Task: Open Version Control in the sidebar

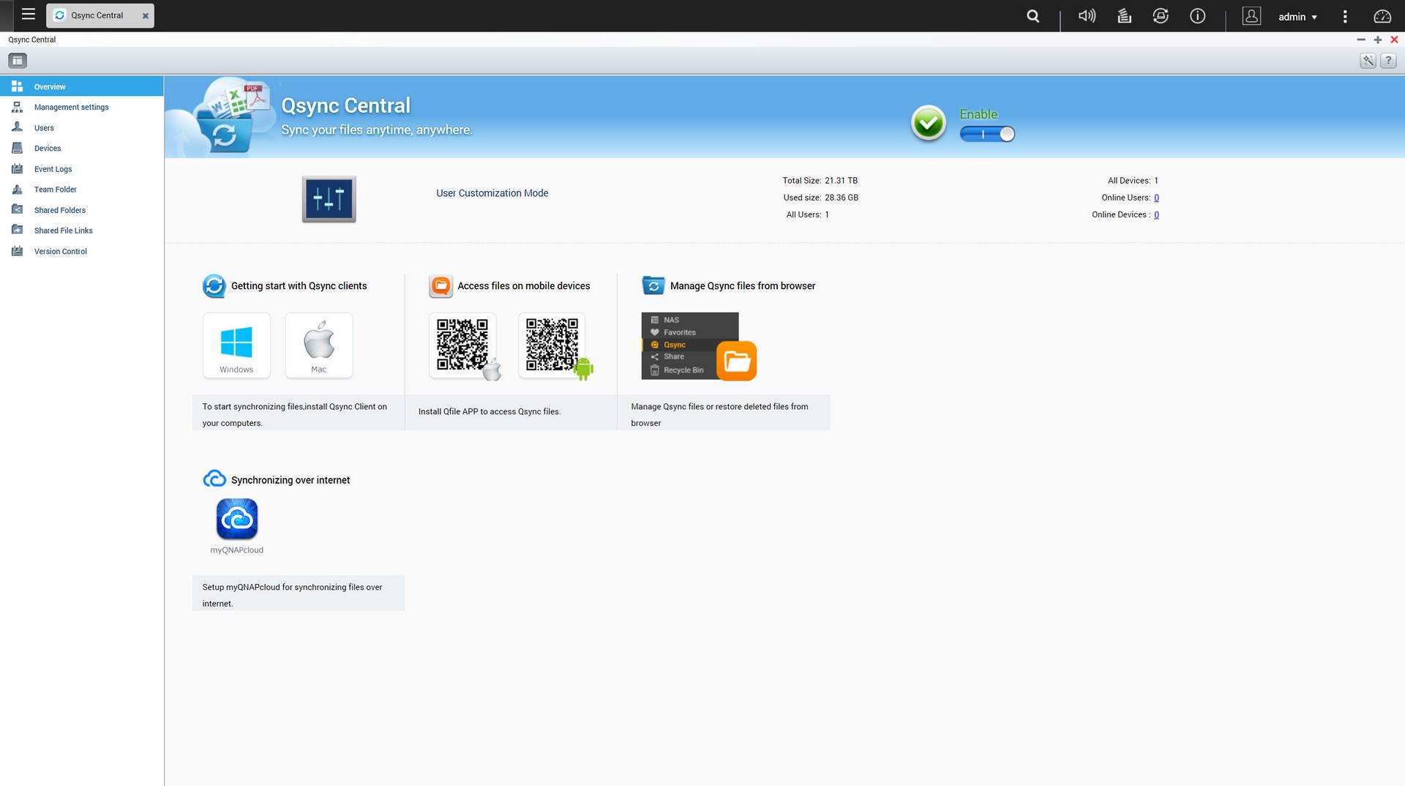Action: (81, 251)
